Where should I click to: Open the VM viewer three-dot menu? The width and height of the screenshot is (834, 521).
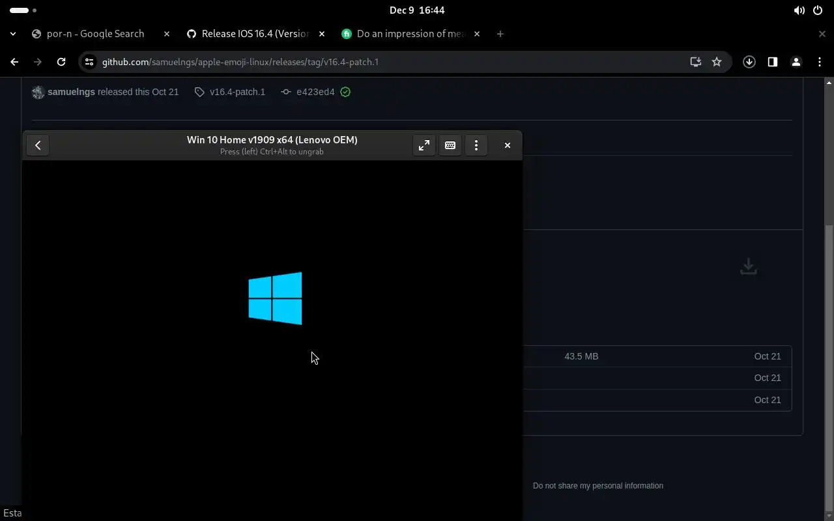[476, 145]
